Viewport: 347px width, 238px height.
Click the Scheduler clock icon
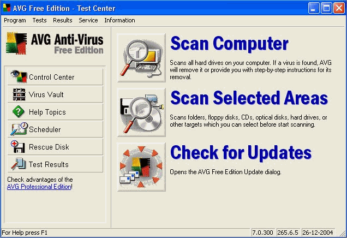pyautogui.click(x=19, y=129)
